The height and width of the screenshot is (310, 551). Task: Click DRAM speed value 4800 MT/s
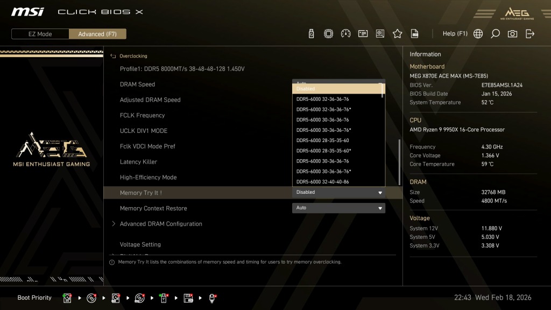click(494, 201)
